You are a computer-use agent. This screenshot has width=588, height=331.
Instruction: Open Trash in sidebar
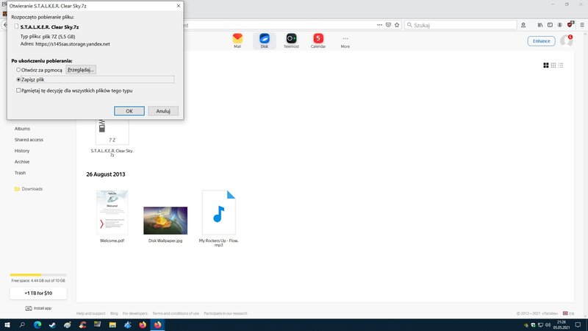tap(20, 173)
